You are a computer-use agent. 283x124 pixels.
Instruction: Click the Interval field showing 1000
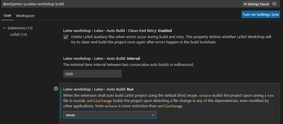92,74
